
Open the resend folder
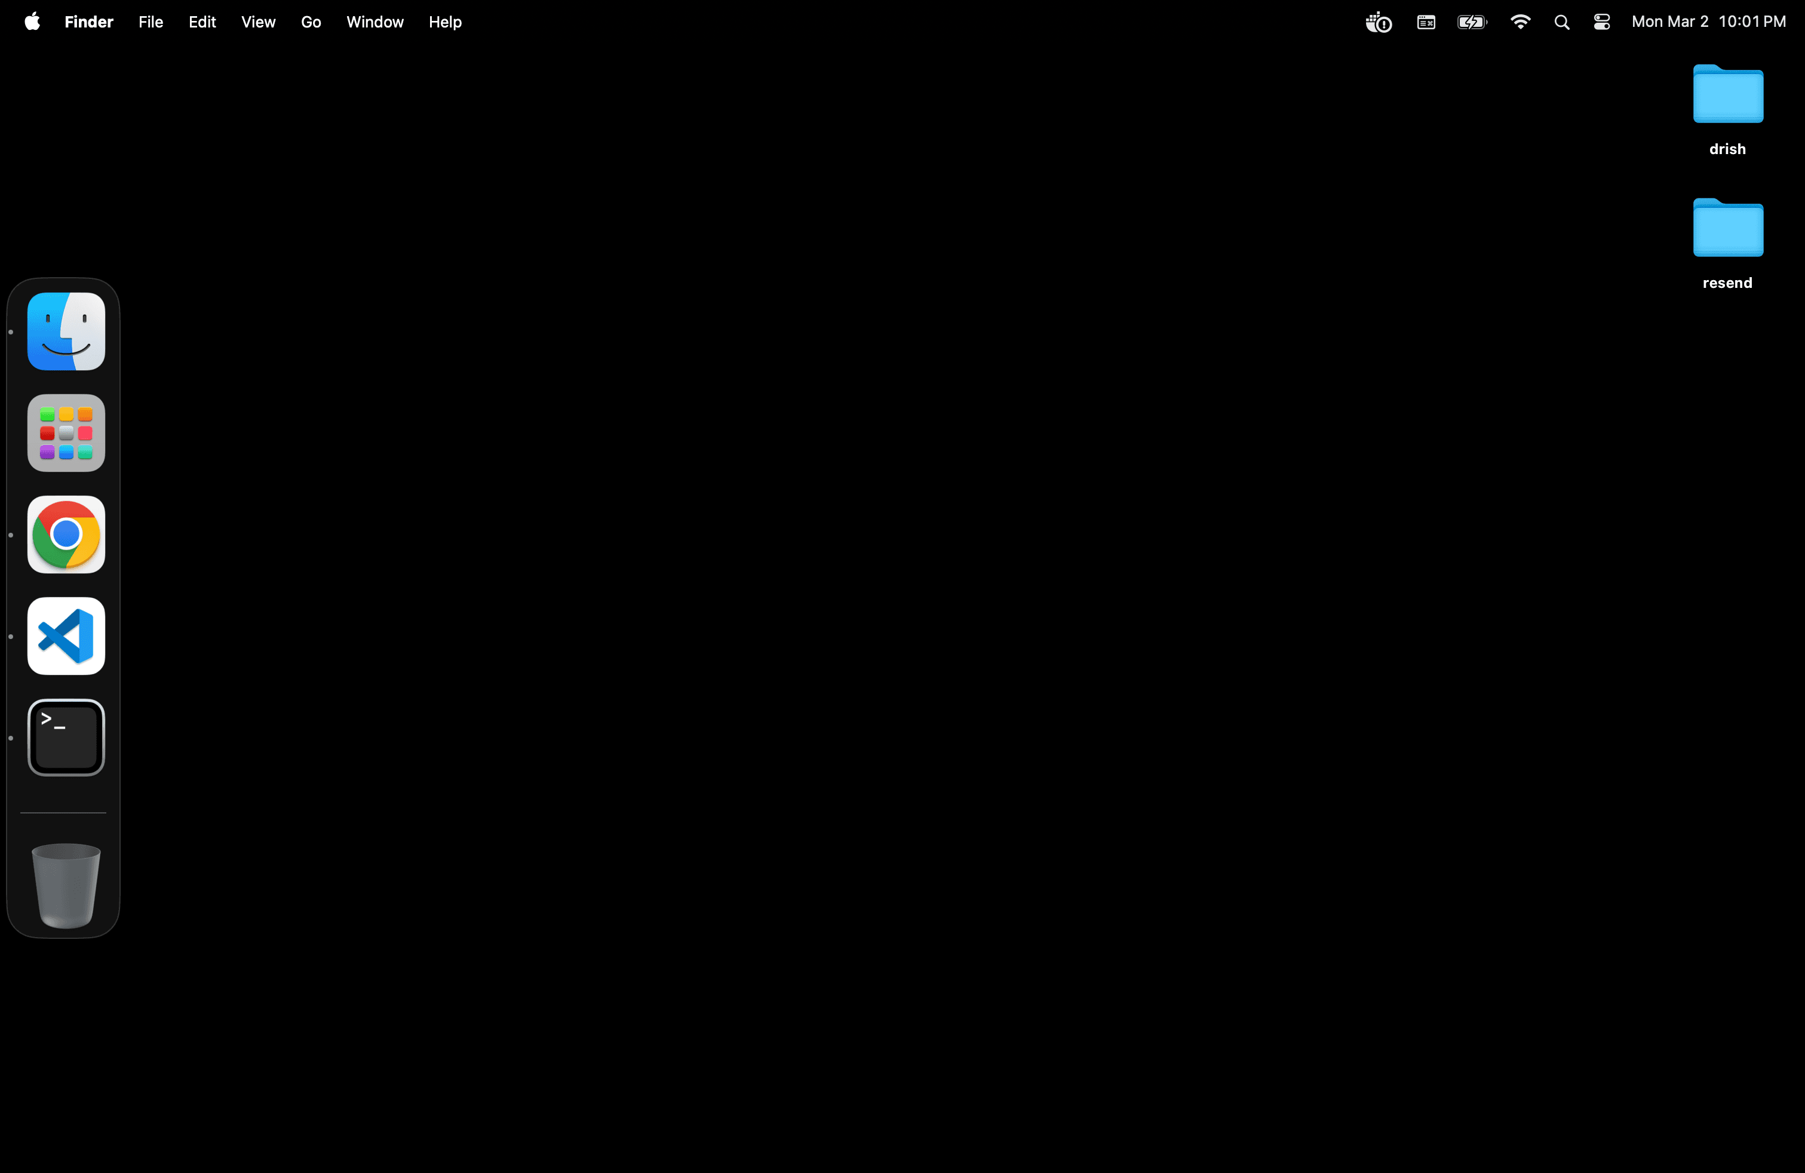(x=1727, y=228)
